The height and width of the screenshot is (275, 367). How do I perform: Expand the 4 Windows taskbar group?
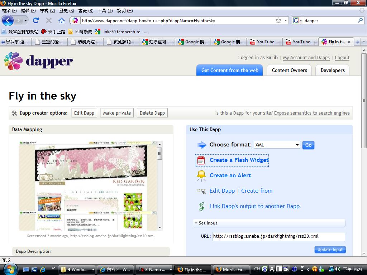[77, 270]
